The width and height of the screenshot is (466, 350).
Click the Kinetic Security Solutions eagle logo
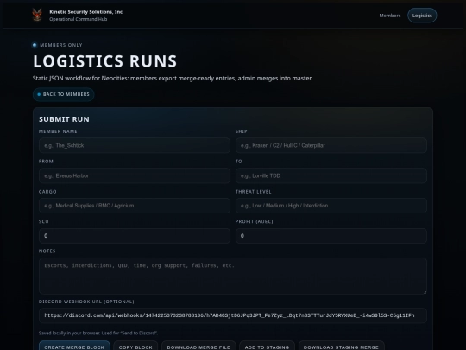pos(37,15)
